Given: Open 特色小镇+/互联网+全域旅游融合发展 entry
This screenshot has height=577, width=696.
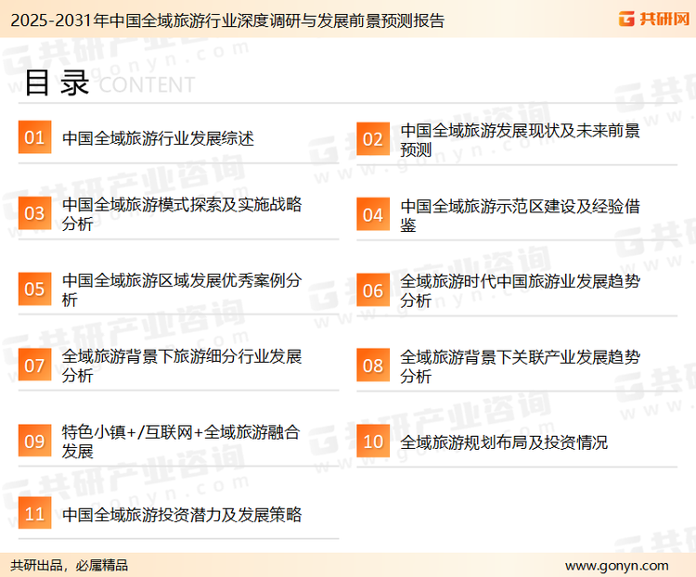Looking at the screenshot, I should pos(181,442).
